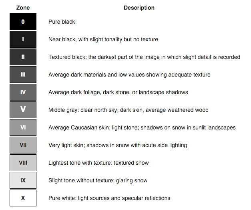Image resolution: width=251 pixels, height=210 pixels.
Task: Click the Zone VI light gray swatch
Action: (23, 127)
